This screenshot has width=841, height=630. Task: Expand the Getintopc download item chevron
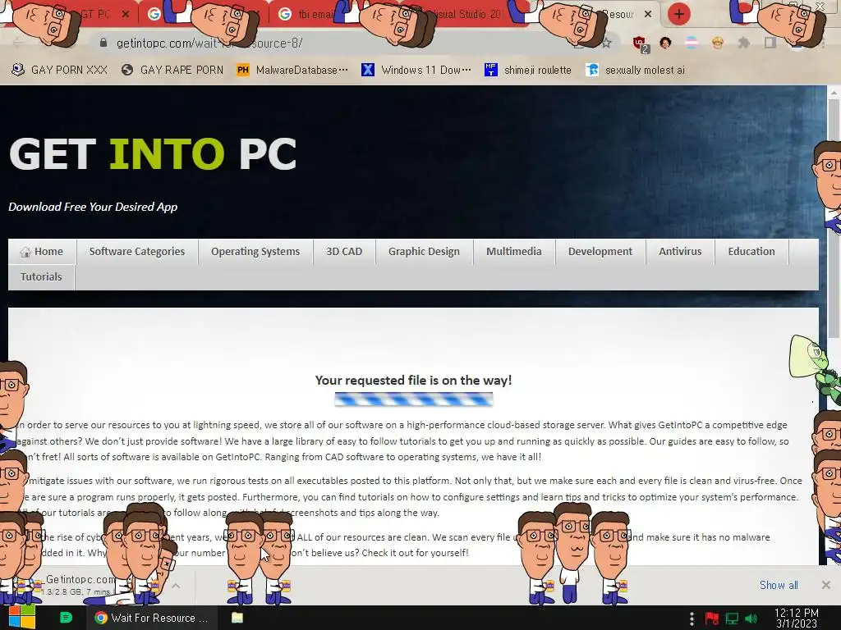[176, 586]
